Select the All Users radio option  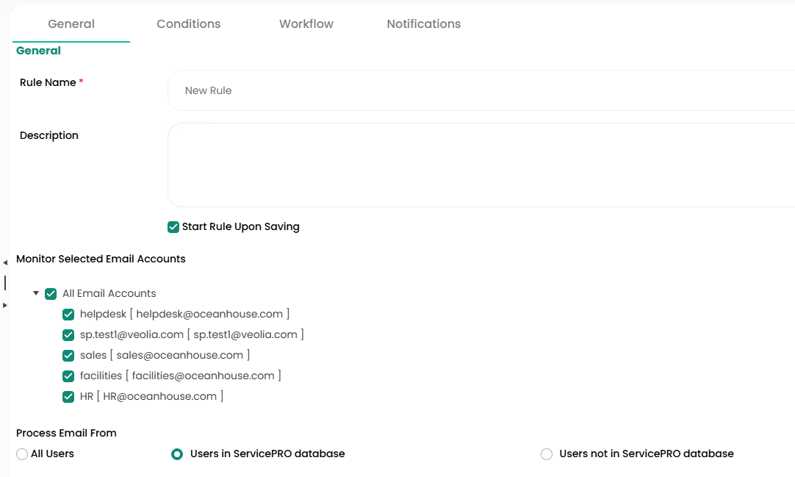22,454
